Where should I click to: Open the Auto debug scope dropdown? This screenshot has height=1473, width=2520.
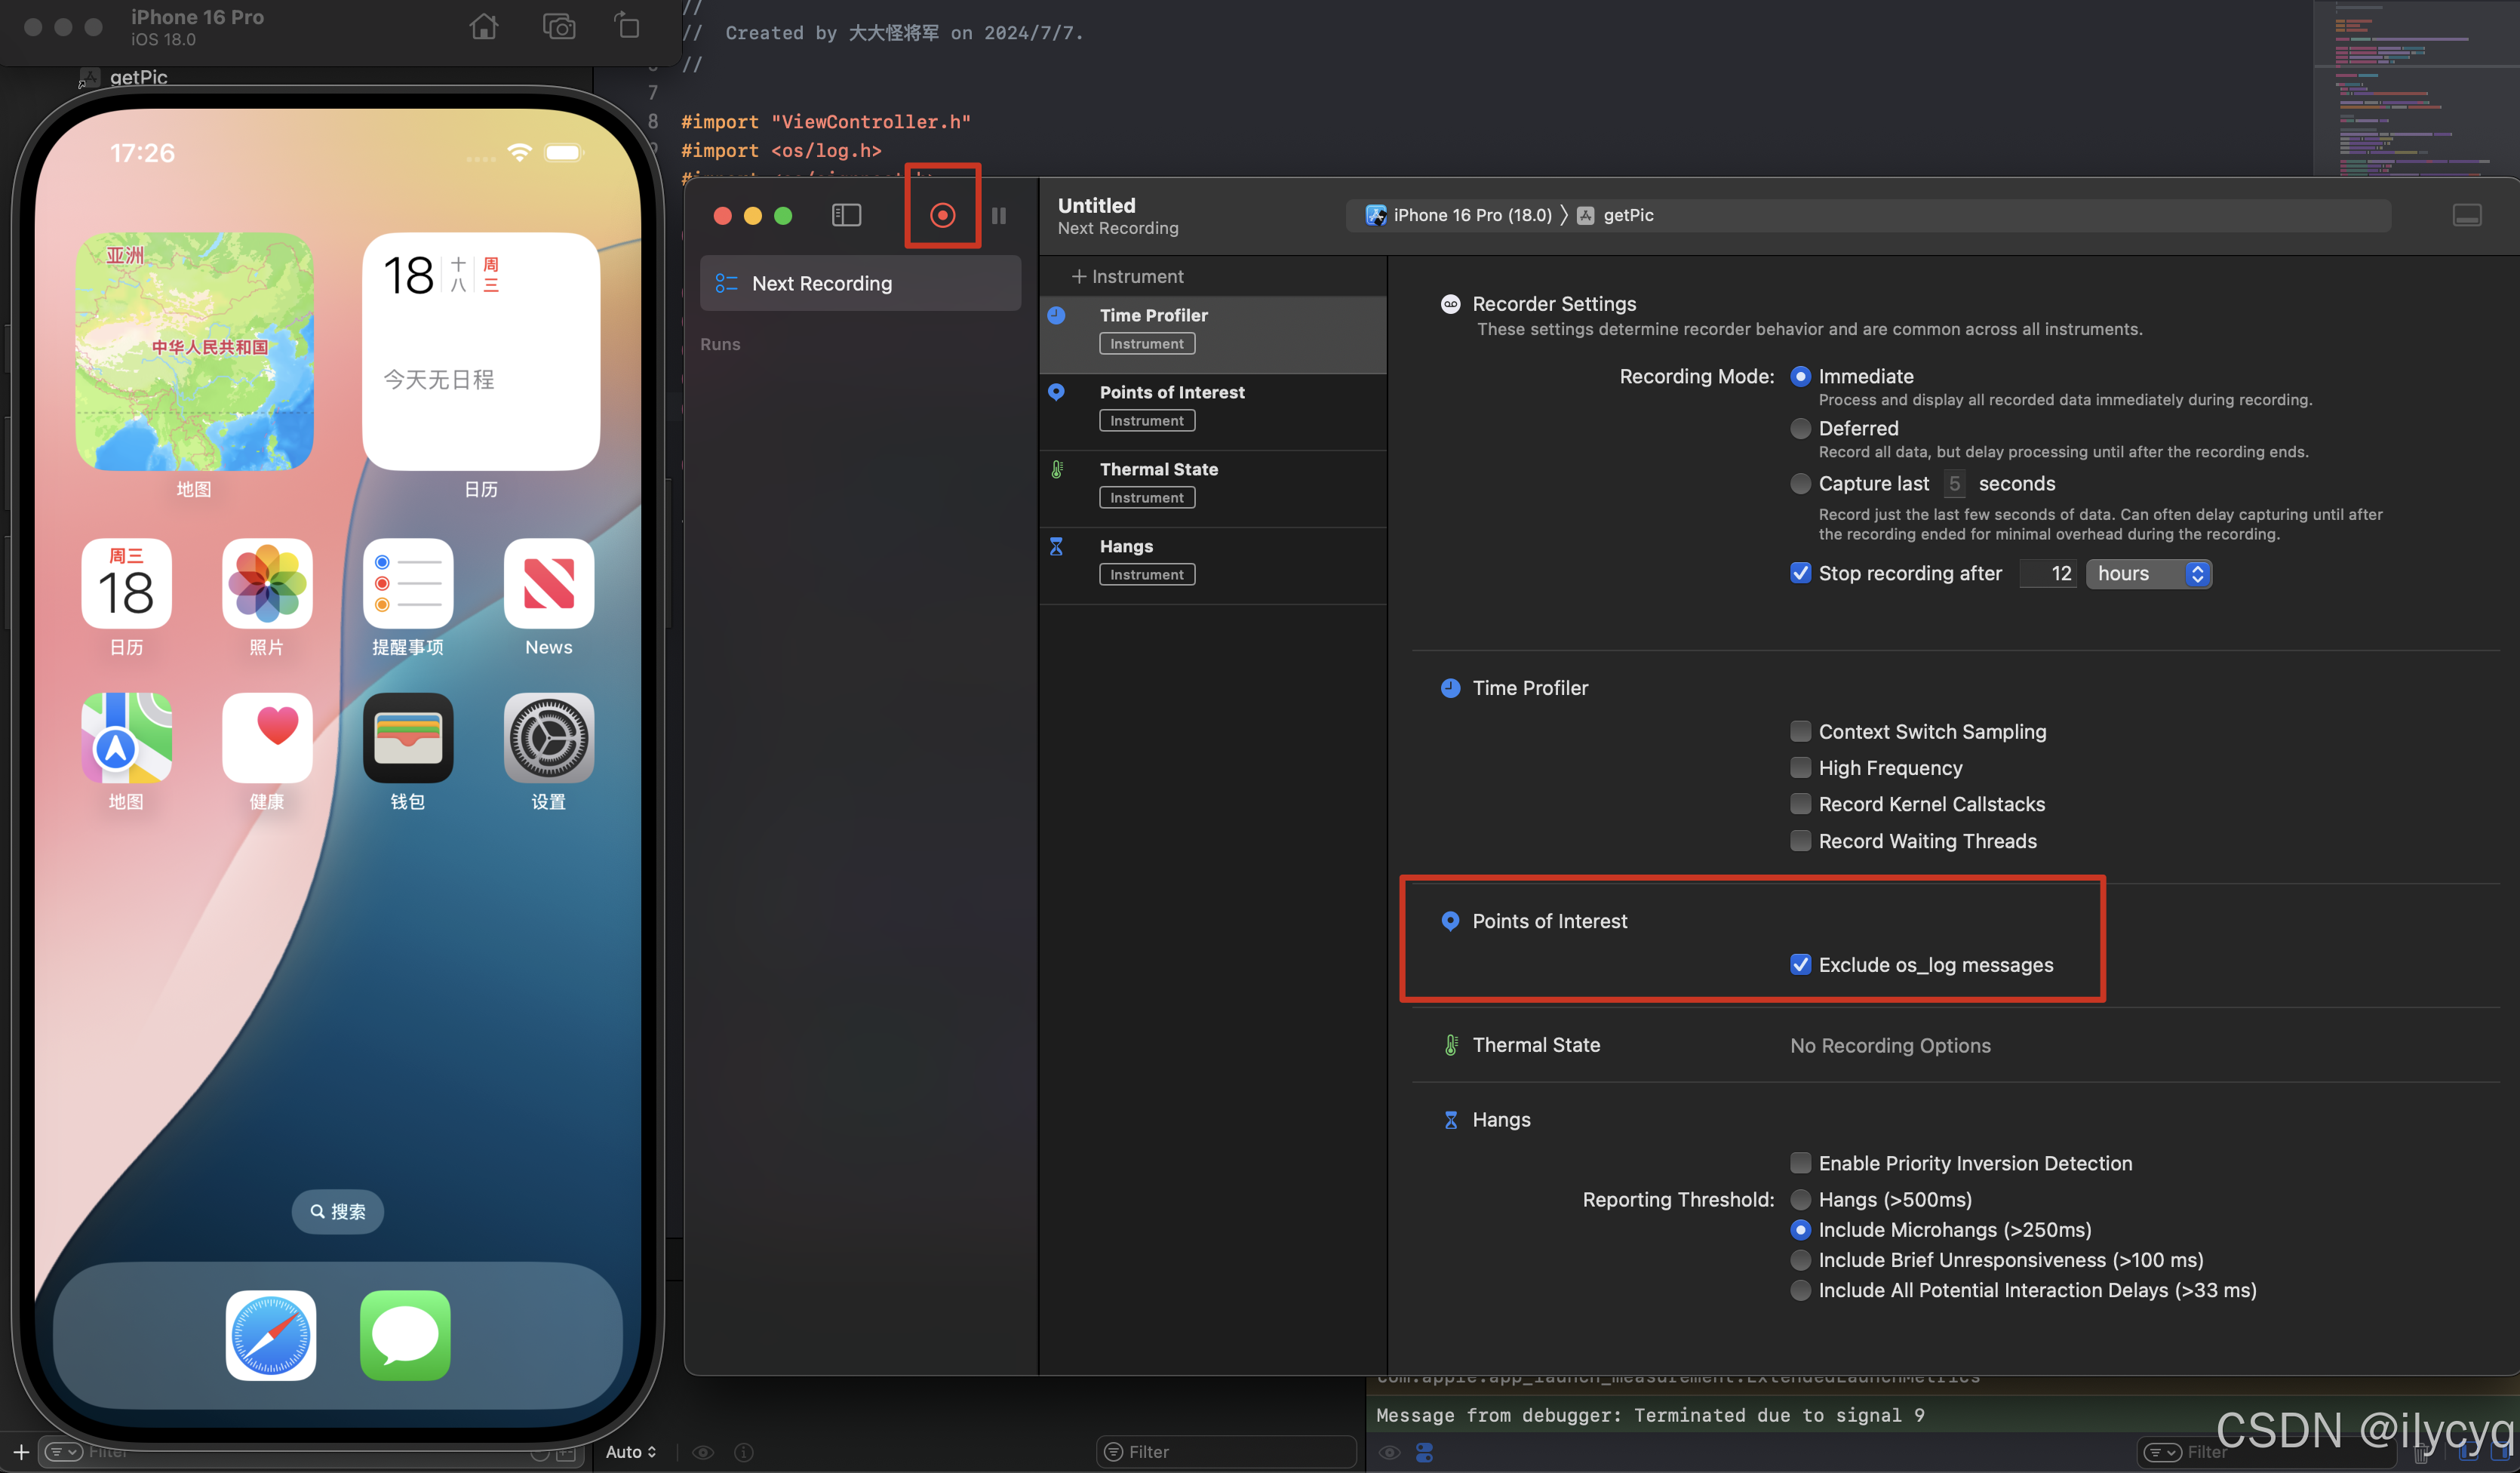pos(630,1451)
